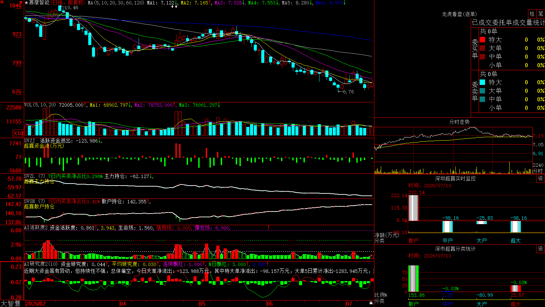545x307 pixels.
Task: Click the MA(5,10,20,30,60,120) indicator parameters
Action: pos(116,3)
